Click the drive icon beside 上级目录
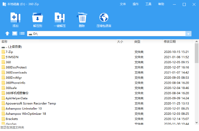Screen dimensions: 199x131 (x=3, y=47)
